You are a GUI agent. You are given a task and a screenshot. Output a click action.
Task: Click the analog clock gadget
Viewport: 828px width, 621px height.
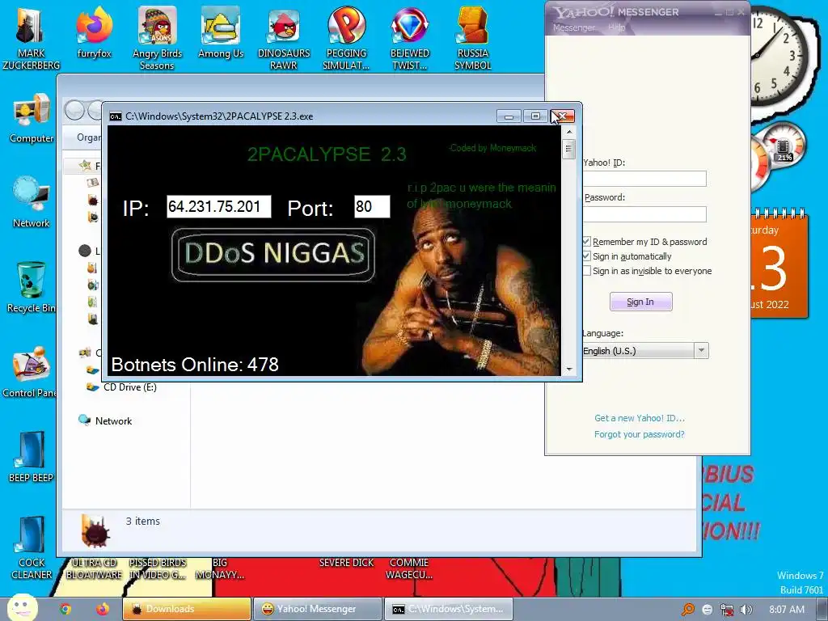click(780, 54)
